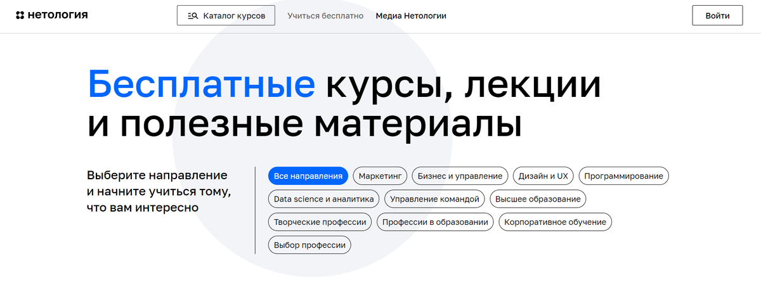Pick the Выбор профессии filter
This screenshot has width=761, height=306.
[x=309, y=245]
